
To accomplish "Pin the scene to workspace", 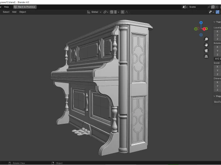I will (209, 7).
